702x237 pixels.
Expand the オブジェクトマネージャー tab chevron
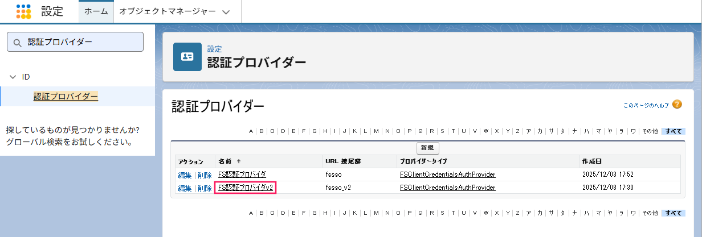coord(226,11)
